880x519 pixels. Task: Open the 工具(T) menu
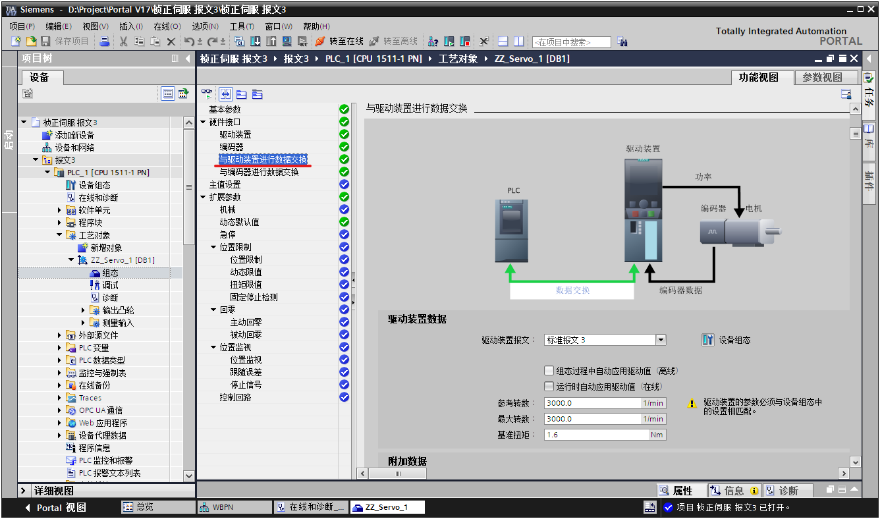[242, 26]
